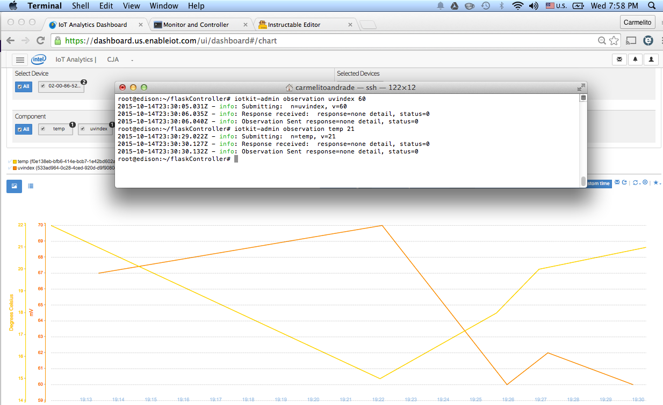The image size is (663, 405).
Task: Open the notification bell icon
Action: [x=635, y=60]
